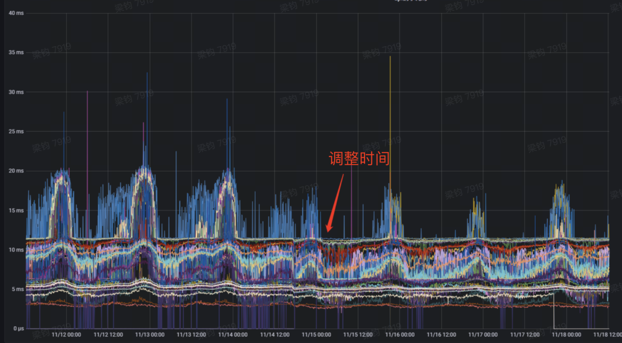Select the "11/12 00:00" time axis label
Image resolution: width=622 pixels, height=343 pixels.
click(66, 335)
